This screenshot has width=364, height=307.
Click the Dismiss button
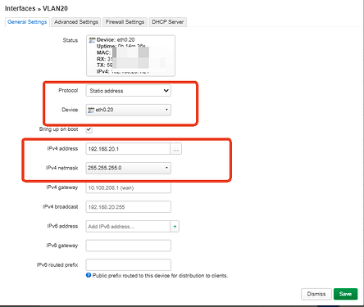[316, 294]
